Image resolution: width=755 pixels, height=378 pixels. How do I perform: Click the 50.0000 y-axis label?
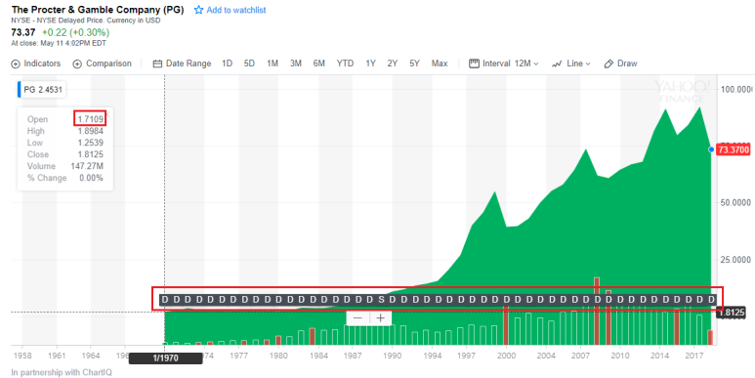[735, 203]
